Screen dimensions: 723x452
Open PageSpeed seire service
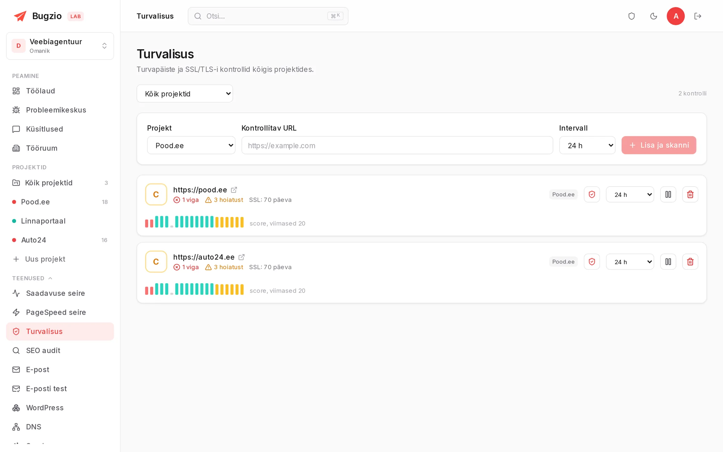(x=60, y=312)
